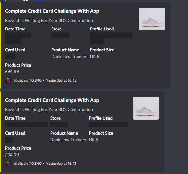Open the sneaker thumbnail in the top embed
This screenshot has height=174, width=188.
click(x=152, y=19)
